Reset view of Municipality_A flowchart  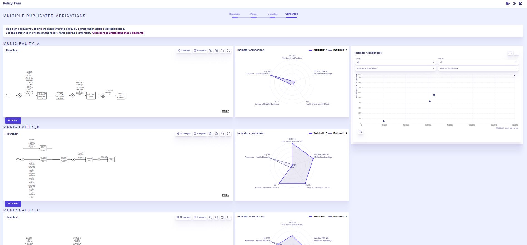tap(223, 51)
